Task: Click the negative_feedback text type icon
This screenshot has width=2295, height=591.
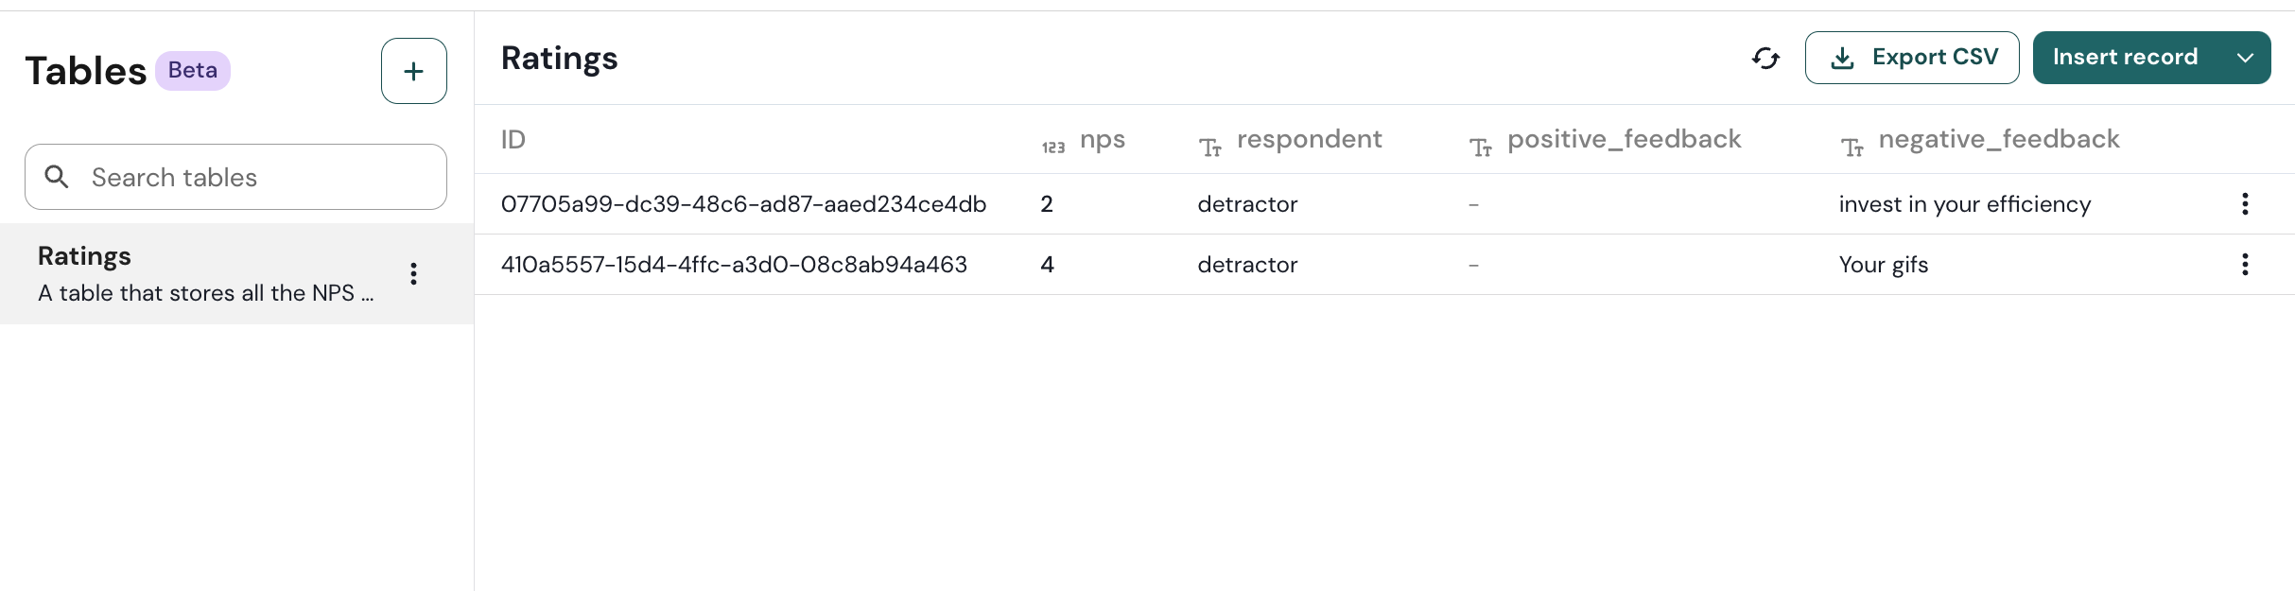Action: [1852, 148]
